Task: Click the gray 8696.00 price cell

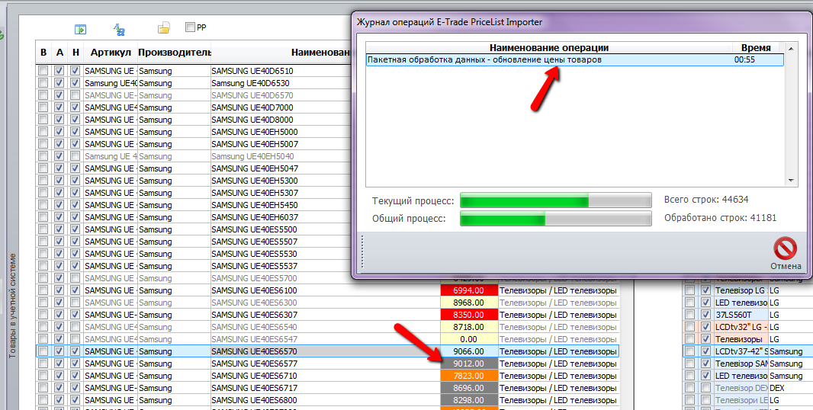Action: pos(469,388)
